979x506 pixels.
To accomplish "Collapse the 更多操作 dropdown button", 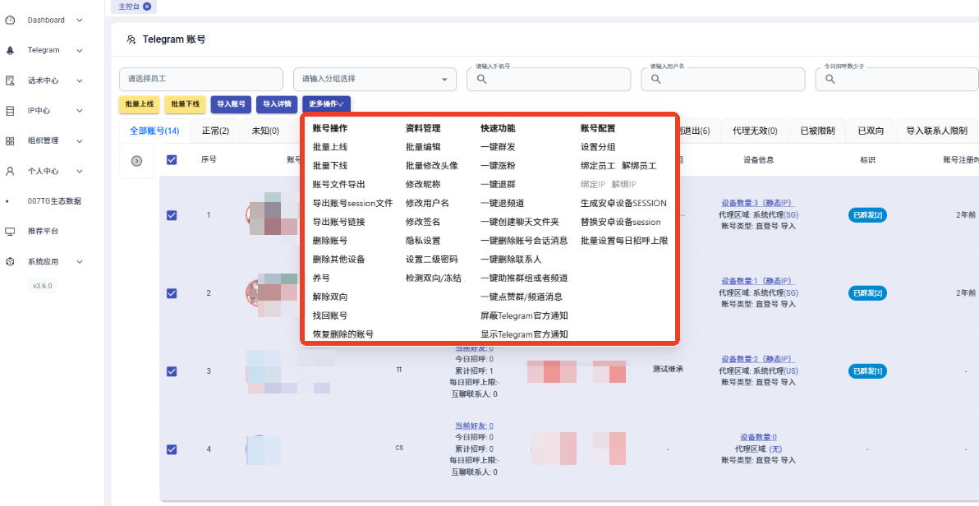I will coord(326,104).
